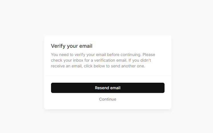Image resolution: width=213 pixels, height=133 pixels.
Task: Click the 'Verify your email' heading
Action: pos(72,46)
